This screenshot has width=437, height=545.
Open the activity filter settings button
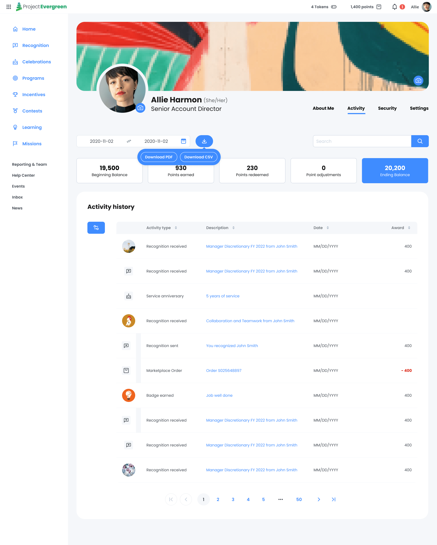(96, 228)
